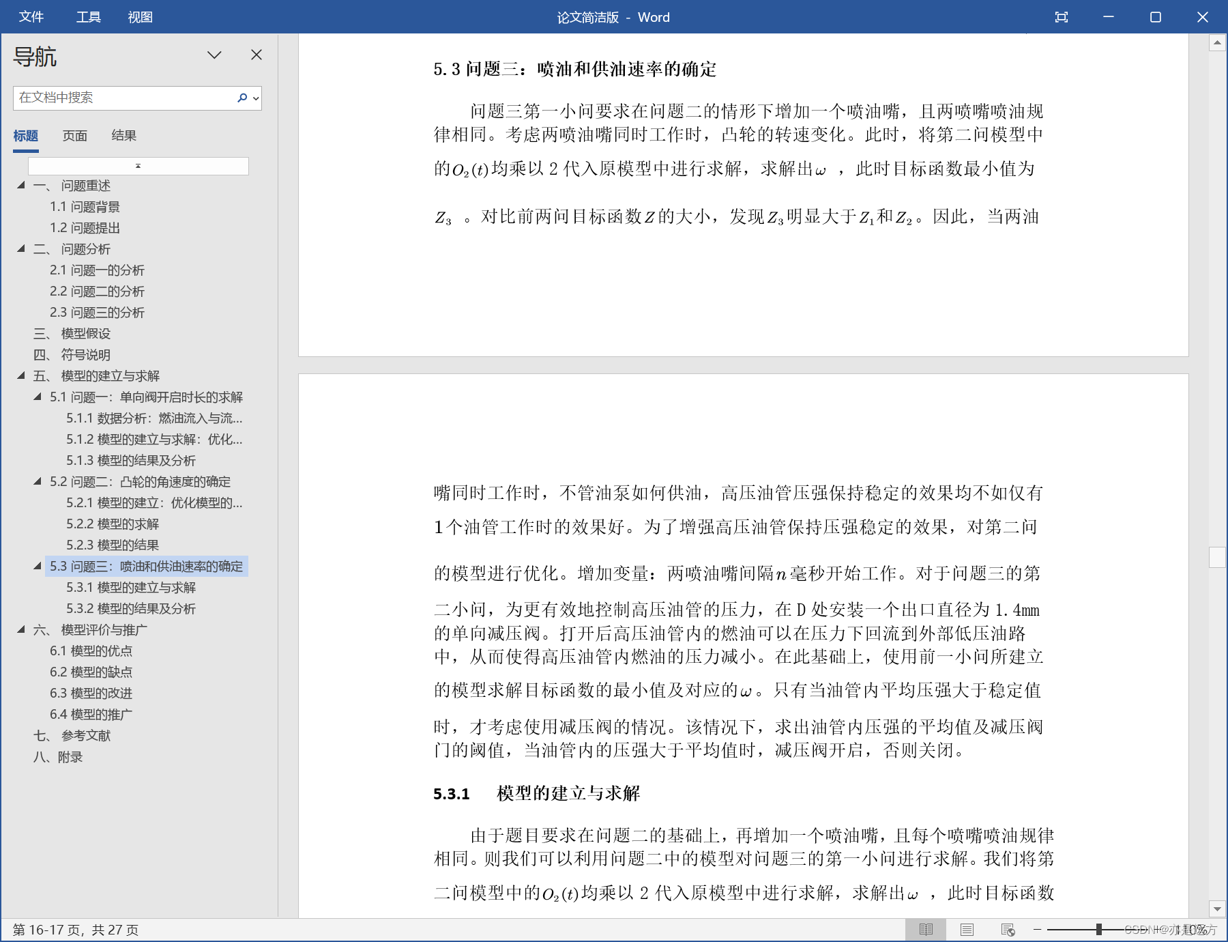Select heading 5.3 问题三：喷油和供油速率的确定
The image size is (1228, 942).
click(146, 567)
